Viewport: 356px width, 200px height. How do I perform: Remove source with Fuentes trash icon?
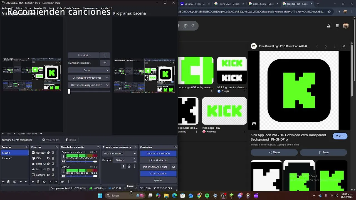click(38, 182)
